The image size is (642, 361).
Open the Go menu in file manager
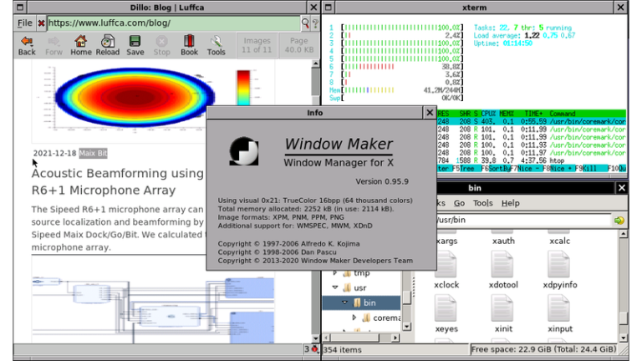click(459, 203)
